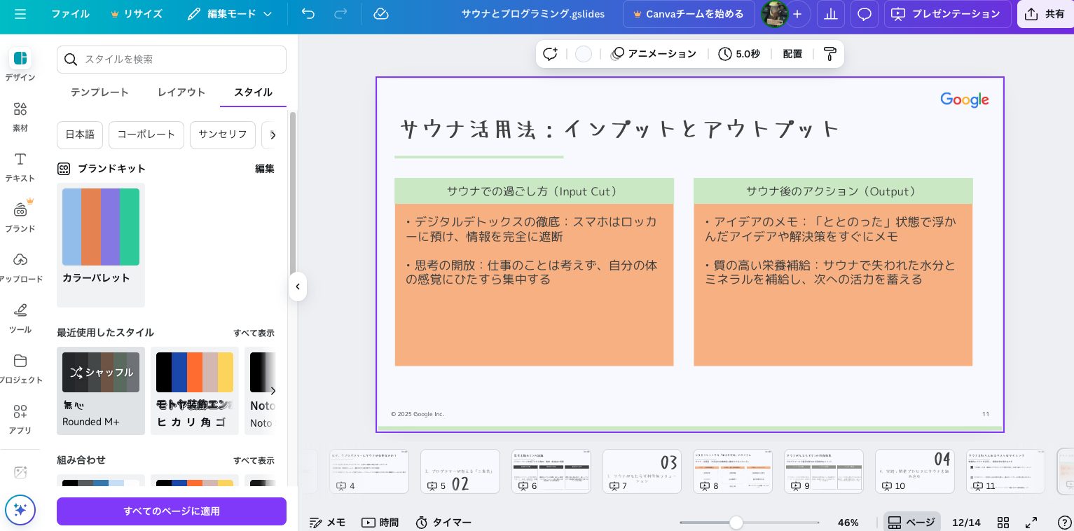Collapse the side panel with the arrow

298,287
